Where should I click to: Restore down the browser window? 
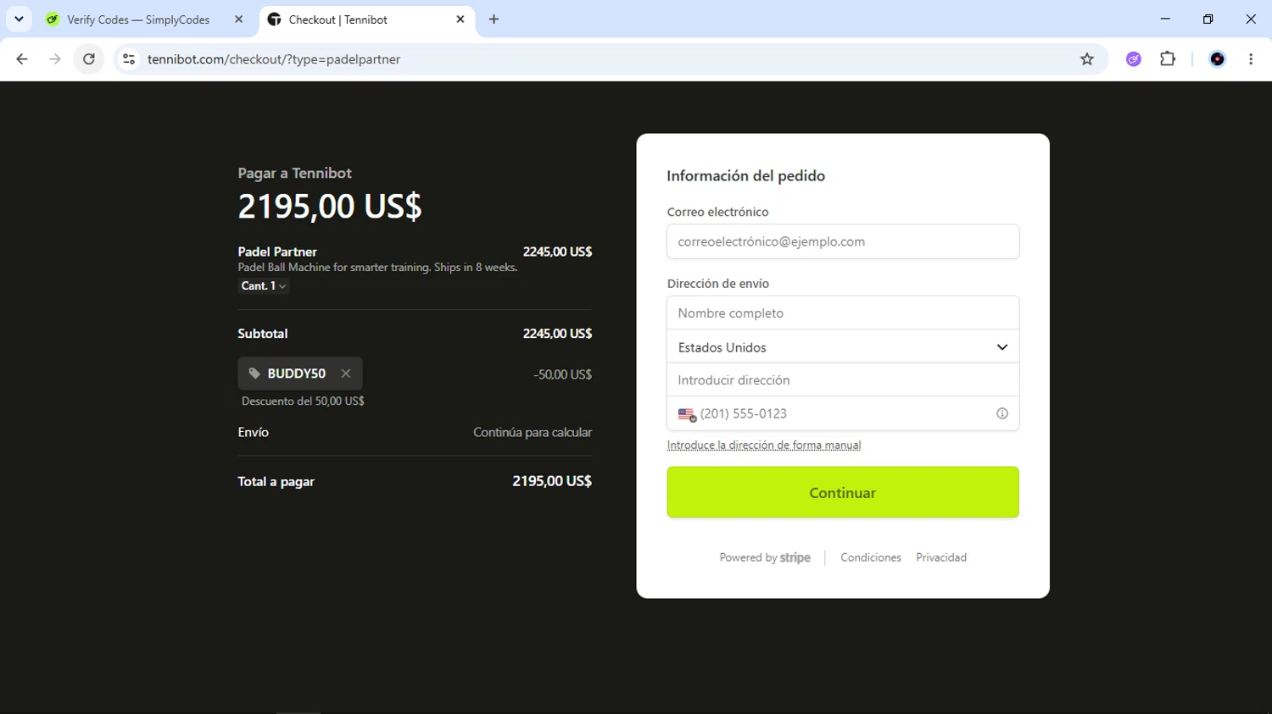click(x=1208, y=19)
